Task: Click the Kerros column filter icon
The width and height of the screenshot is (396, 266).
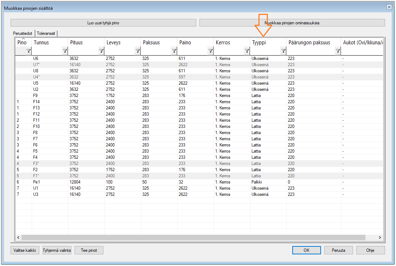Action: click(x=247, y=51)
